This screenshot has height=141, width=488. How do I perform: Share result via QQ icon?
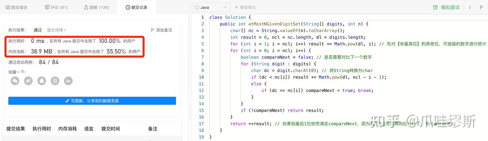click(x=42, y=80)
